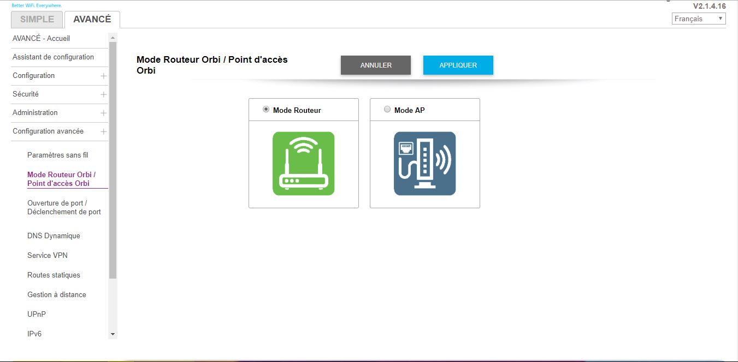Click the blue access point mode icon

coord(424,164)
